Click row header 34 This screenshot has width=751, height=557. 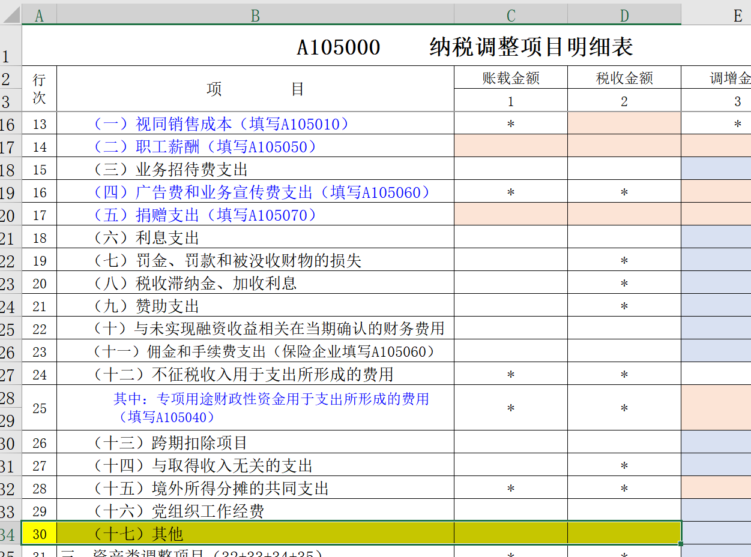10,534
